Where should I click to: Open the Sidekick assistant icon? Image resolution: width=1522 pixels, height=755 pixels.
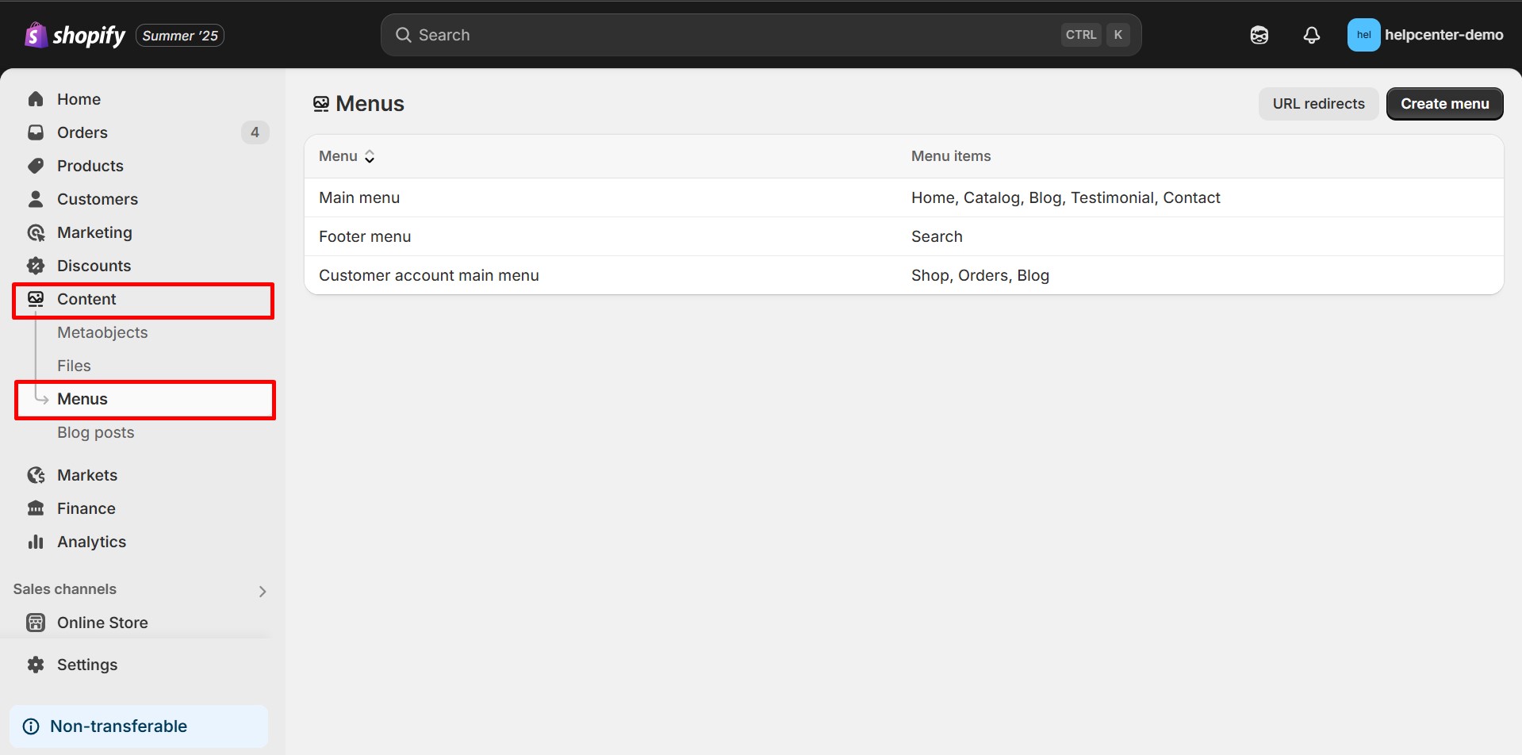(1259, 35)
